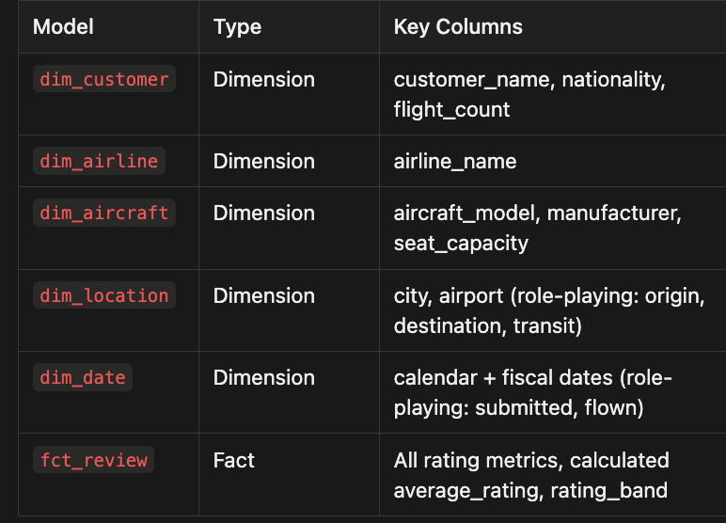Click the airline_name key column text
This screenshot has width=726, height=523.
pyautogui.click(x=455, y=161)
